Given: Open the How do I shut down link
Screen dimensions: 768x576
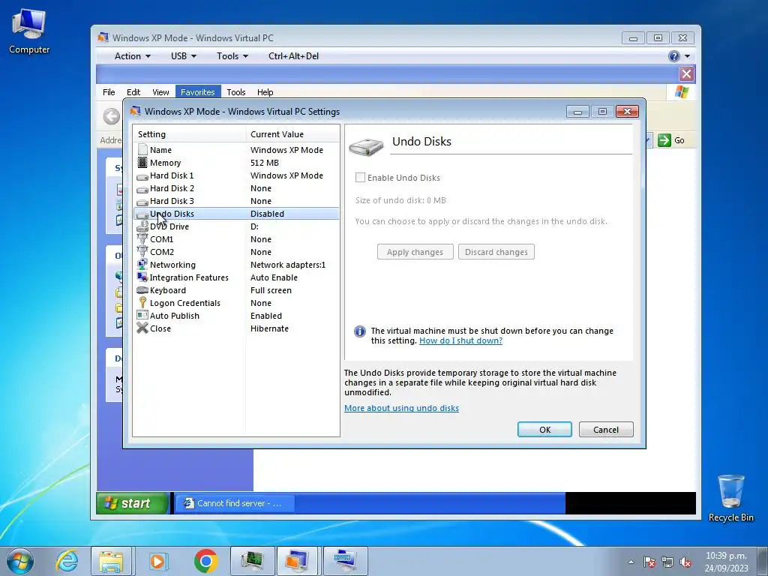Looking at the screenshot, I should pyautogui.click(x=460, y=340).
